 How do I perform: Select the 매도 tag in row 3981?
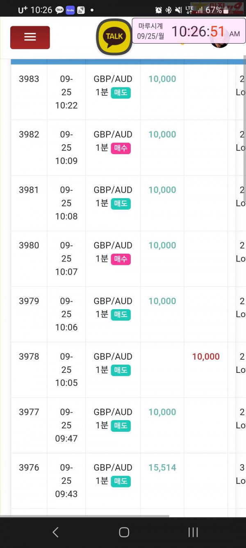(121, 204)
